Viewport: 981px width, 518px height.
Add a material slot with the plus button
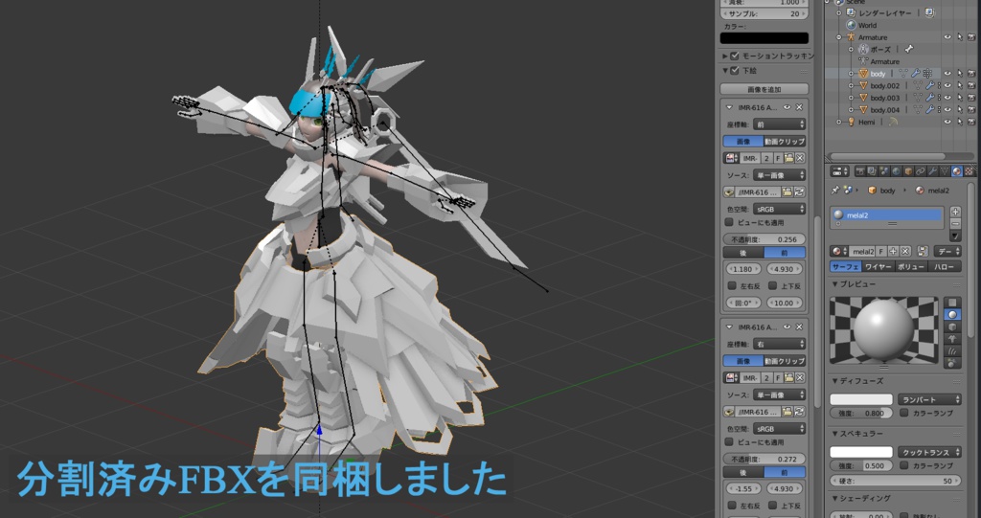(955, 212)
